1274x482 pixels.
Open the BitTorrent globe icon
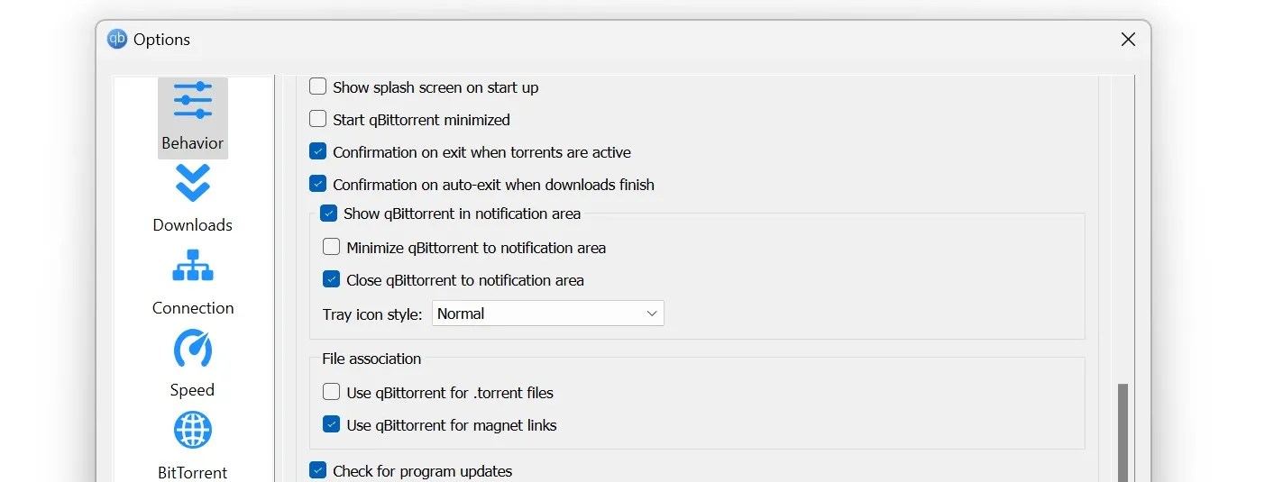tap(192, 431)
